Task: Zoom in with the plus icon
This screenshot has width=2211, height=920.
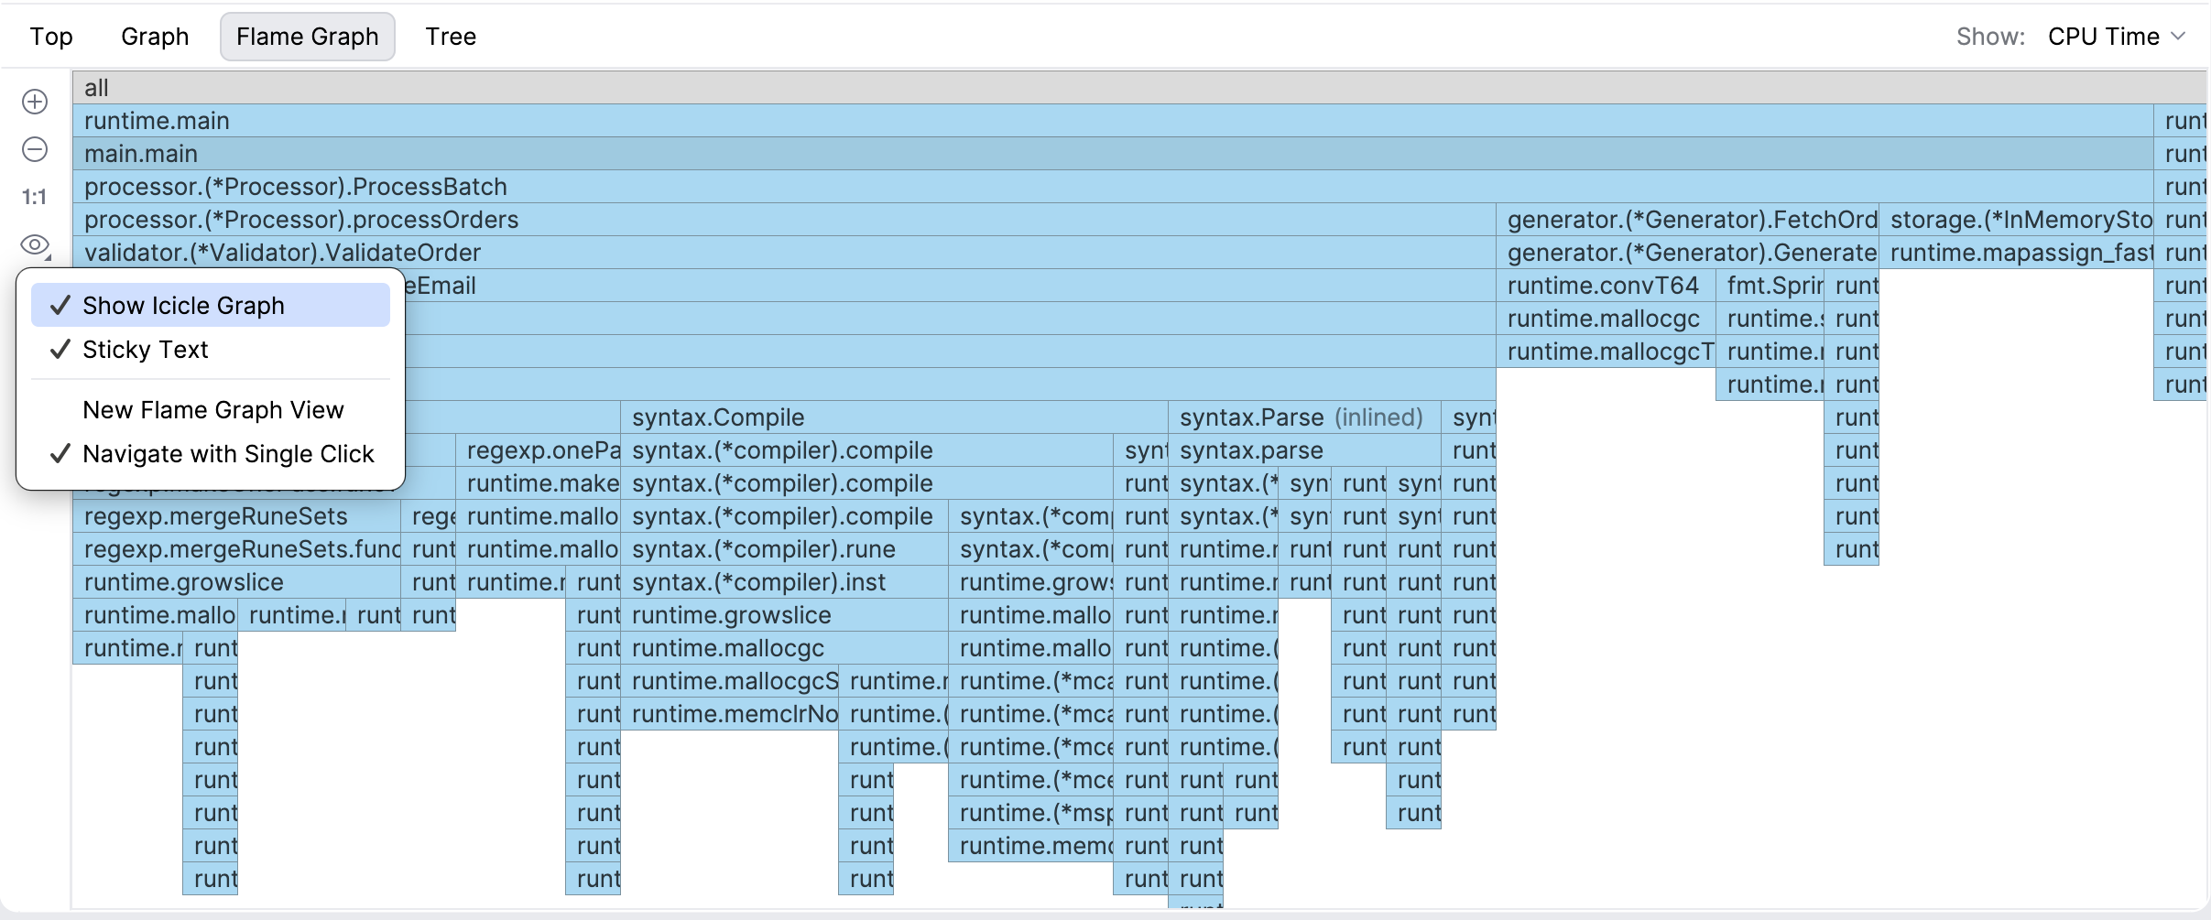Action: coord(35,102)
